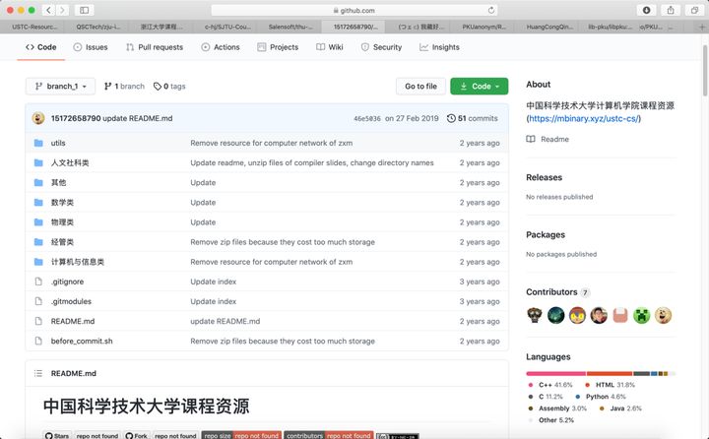Open README table of contents icon
Image resolution: width=709 pixels, height=439 pixels.
pos(38,373)
